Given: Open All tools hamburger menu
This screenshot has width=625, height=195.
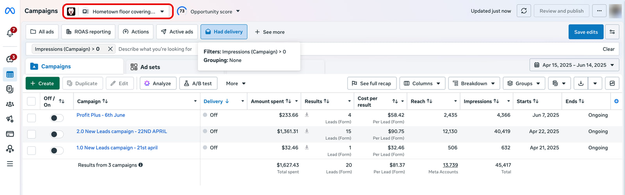Looking at the screenshot, I should (x=10, y=164).
